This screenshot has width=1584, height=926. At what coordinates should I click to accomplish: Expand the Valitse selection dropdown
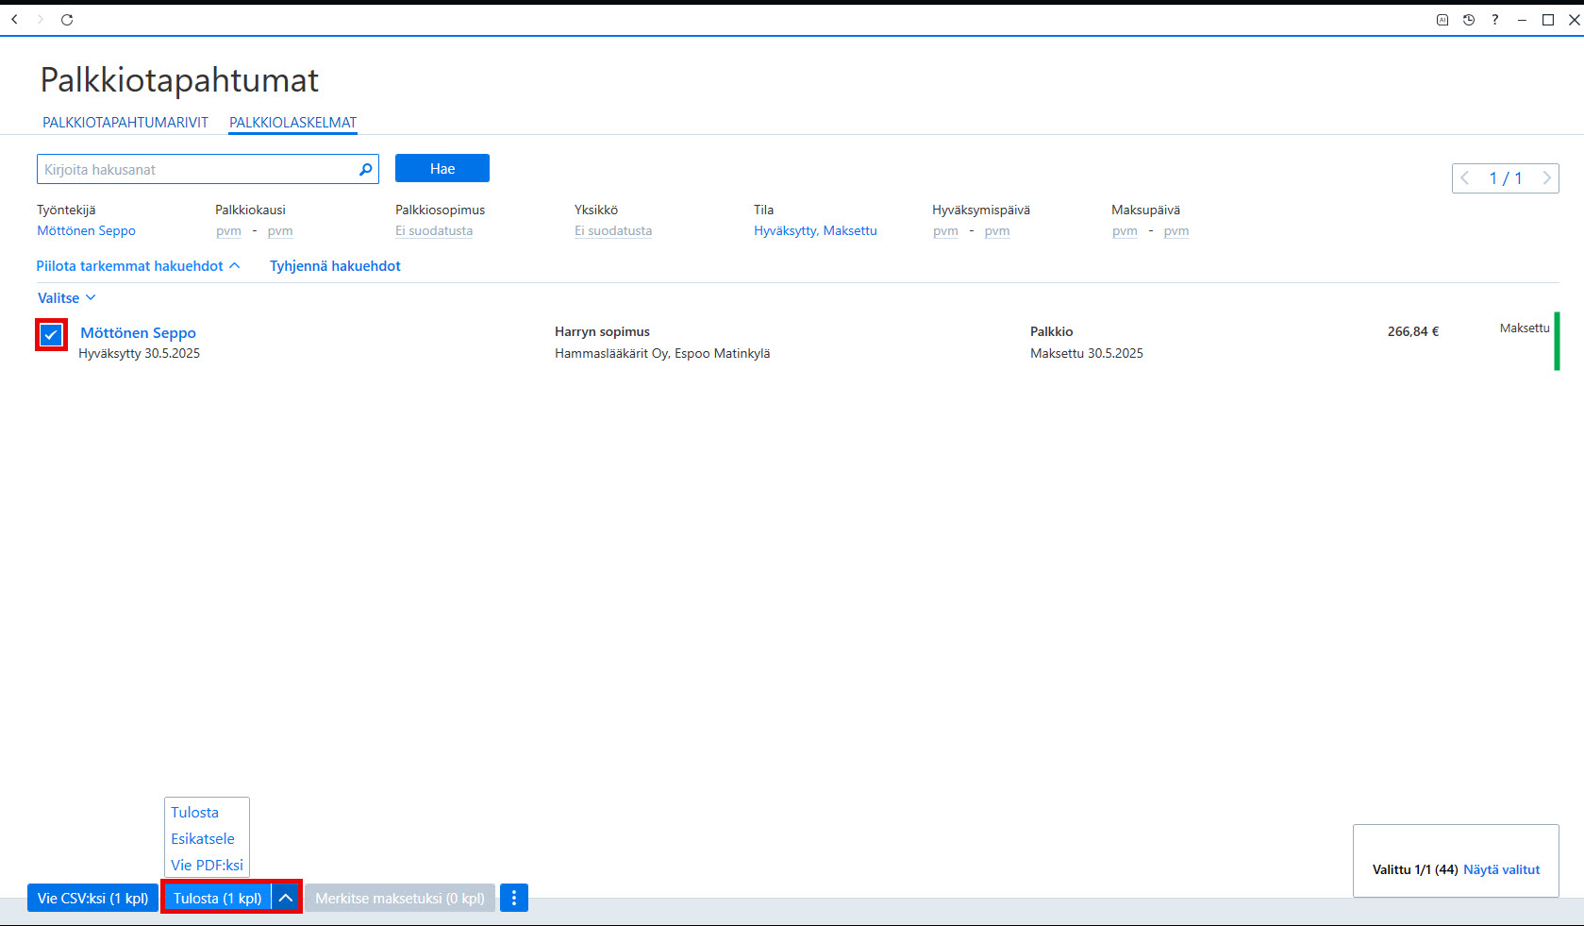[x=67, y=298]
